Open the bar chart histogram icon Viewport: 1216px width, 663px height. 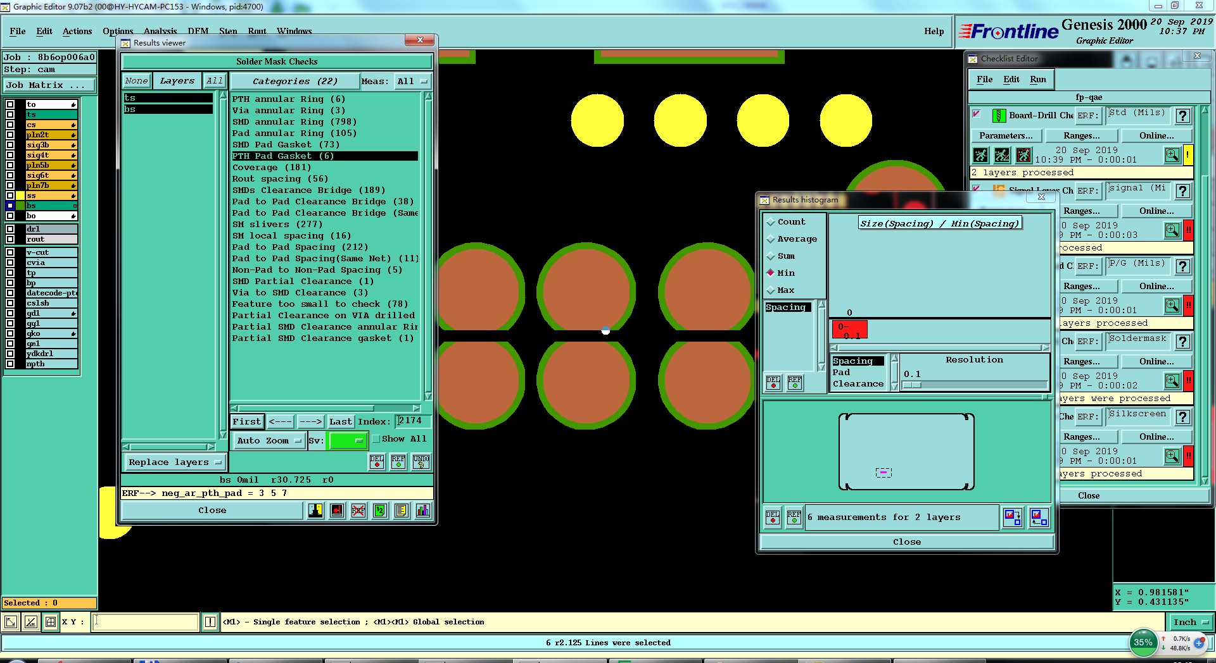point(423,511)
